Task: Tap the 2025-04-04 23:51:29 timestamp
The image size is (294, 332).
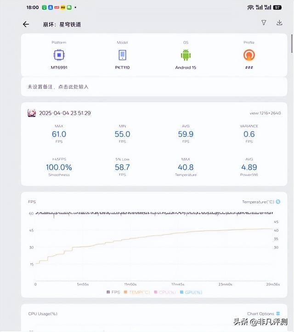Action: pos(65,113)
